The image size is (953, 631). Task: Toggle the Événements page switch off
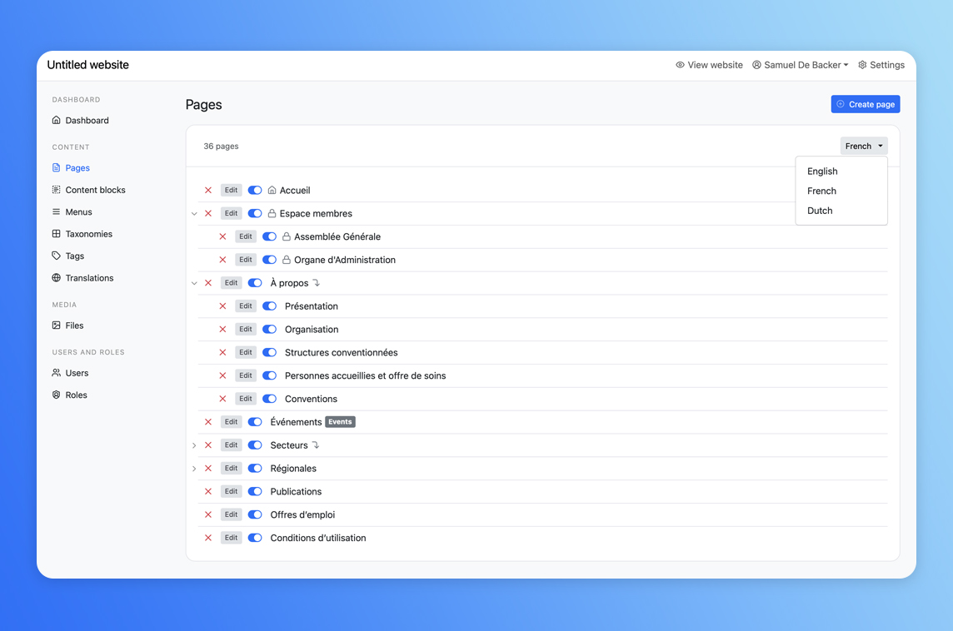255,422
